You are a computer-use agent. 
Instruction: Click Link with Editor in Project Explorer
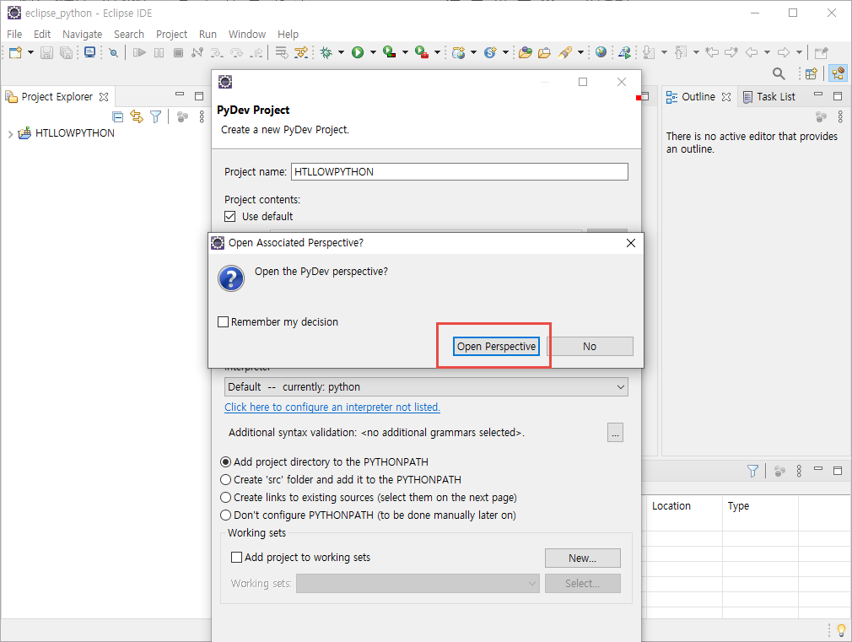[x=137, y=116]
